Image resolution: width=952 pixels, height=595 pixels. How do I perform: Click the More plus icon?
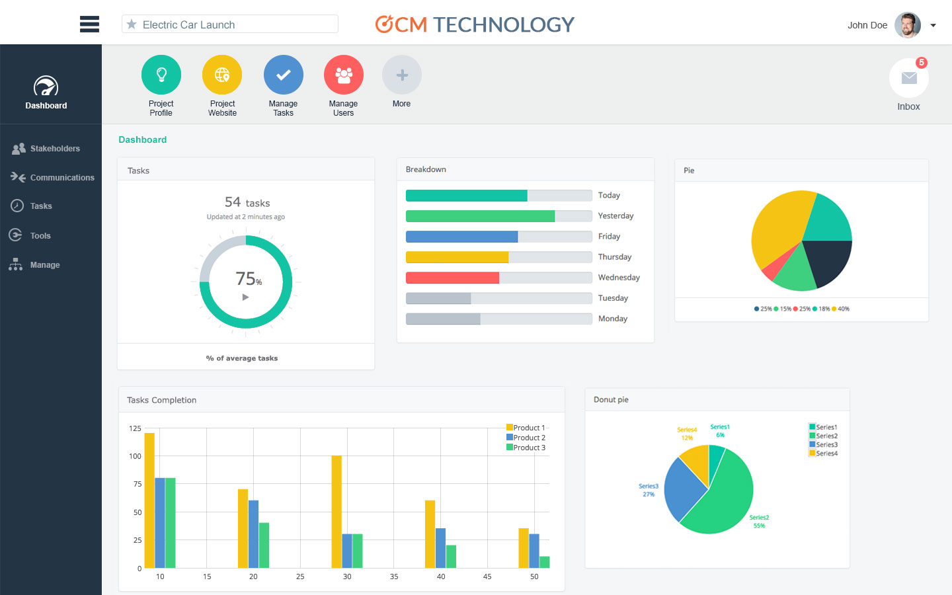(x=401, y=75)
